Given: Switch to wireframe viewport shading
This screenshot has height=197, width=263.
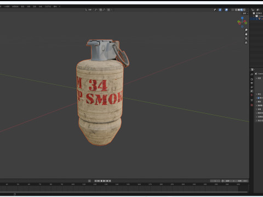Looking at the screenshot, I should coord(236,10).
